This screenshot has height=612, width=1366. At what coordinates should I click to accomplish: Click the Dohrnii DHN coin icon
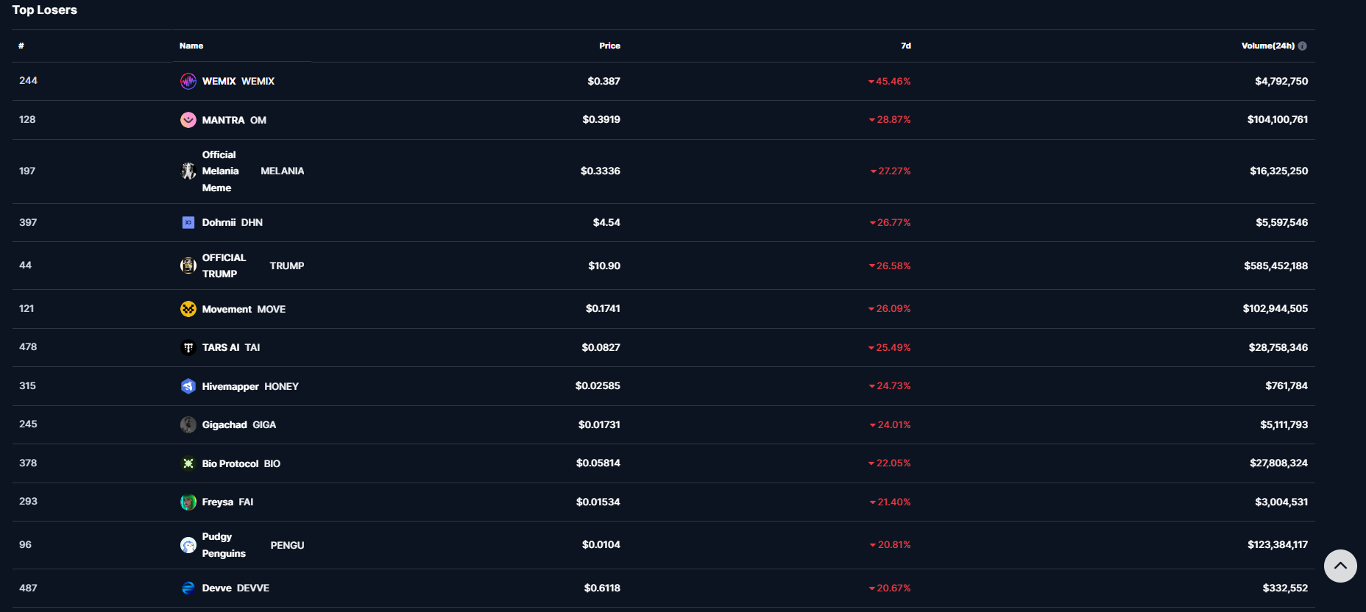point(188,222)
